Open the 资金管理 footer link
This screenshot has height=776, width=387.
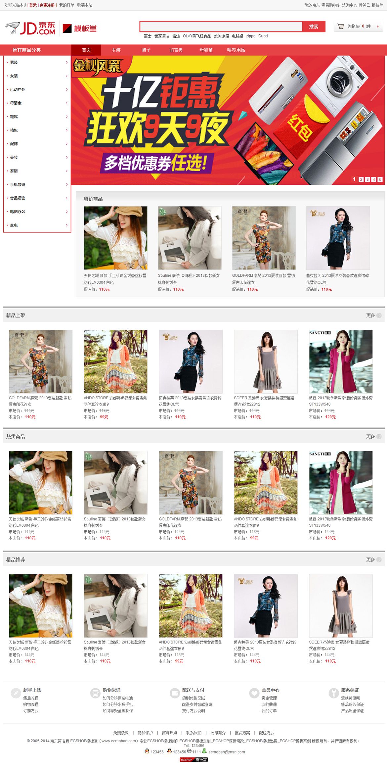coord(269,698)
